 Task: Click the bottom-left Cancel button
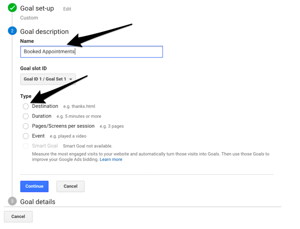pyautogui.click(x=18, y=217)
